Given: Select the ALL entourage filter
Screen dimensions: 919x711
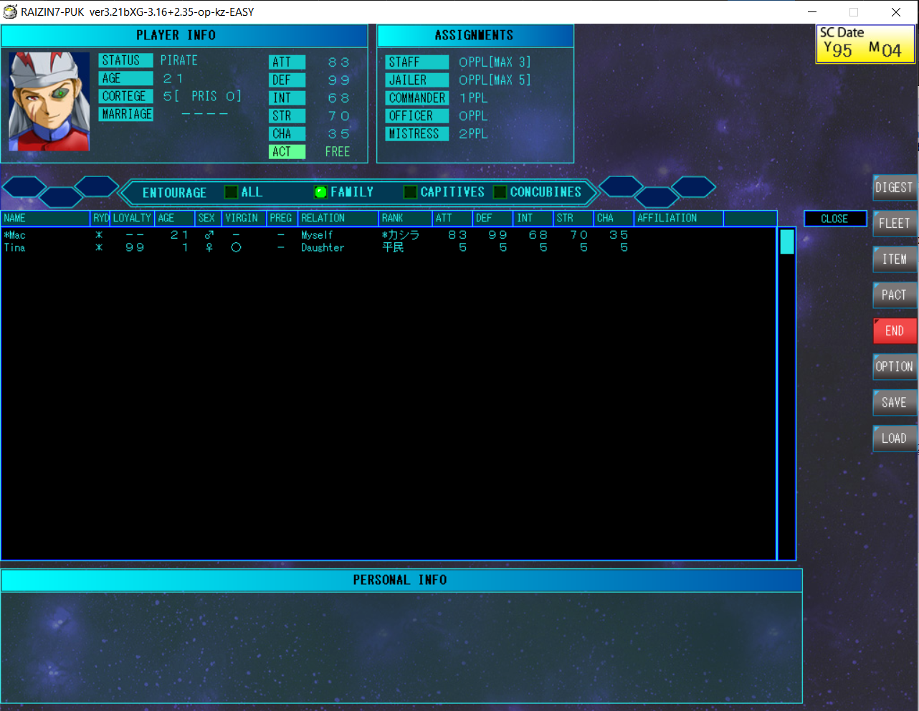Looking at the screenshot, I should pyautogui.click(x=232, y=192).
